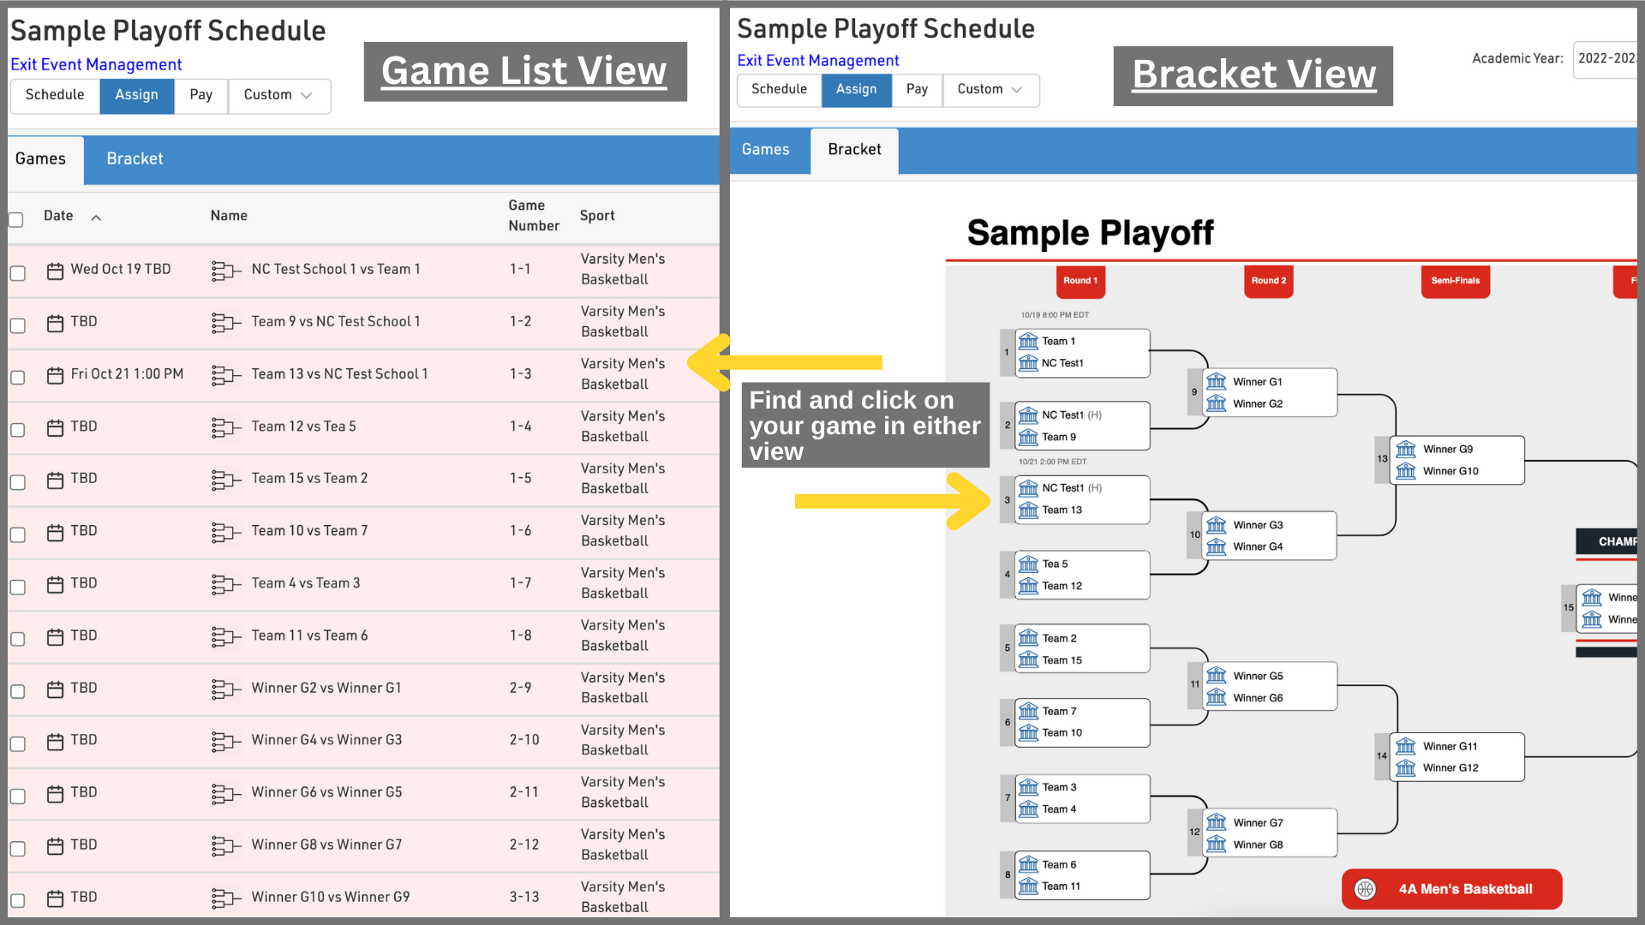Toggle the select-all checkbox in table header
This screenshot has height=925, width=1645.
pyautogui.click(x=15, y=219)
